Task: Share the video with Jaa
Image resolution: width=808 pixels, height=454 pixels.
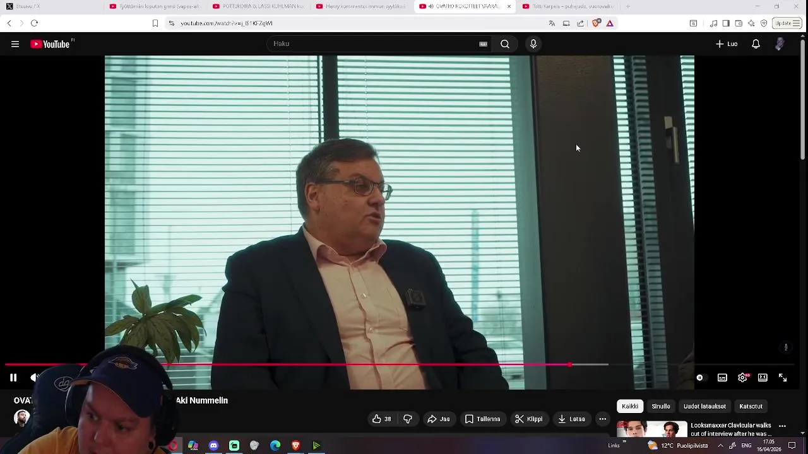Action: 439,419
